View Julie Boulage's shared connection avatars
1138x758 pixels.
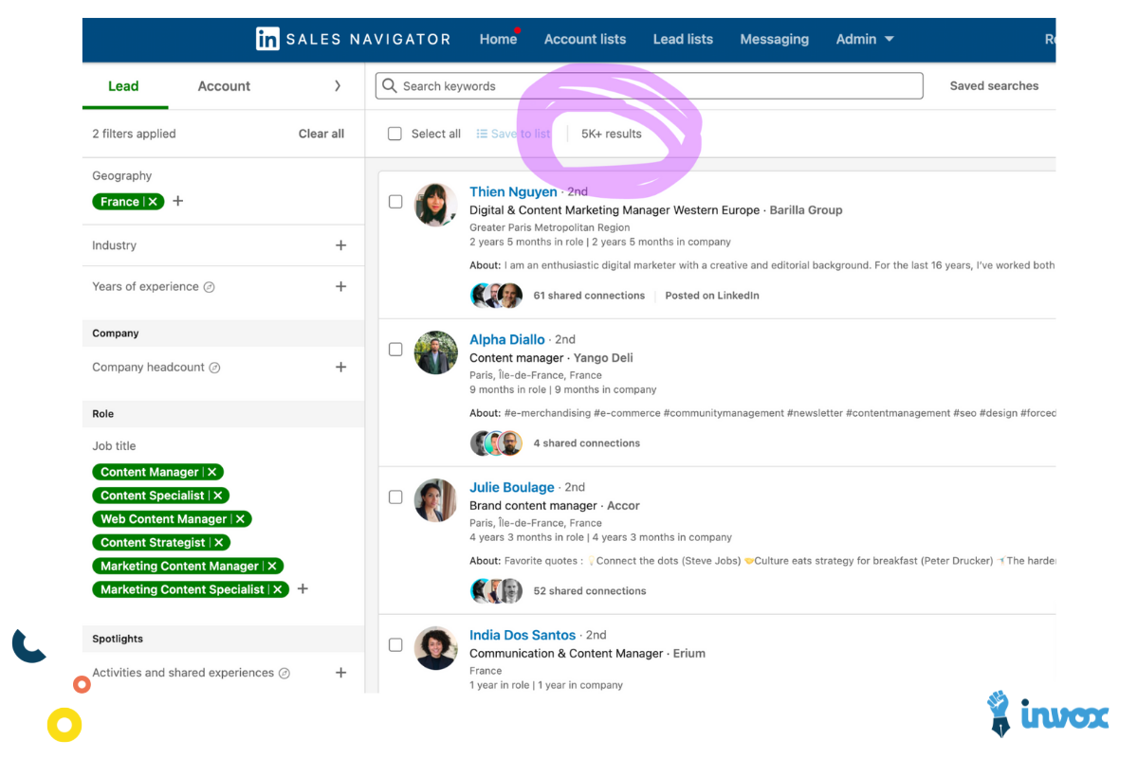coord(497,591)
